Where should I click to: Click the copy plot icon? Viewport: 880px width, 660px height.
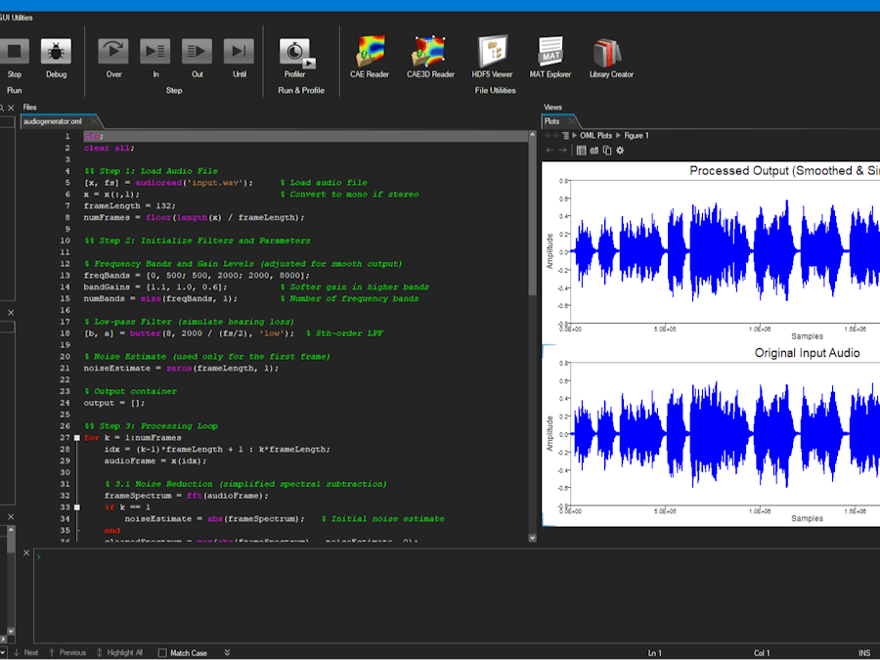click(607, 151)
